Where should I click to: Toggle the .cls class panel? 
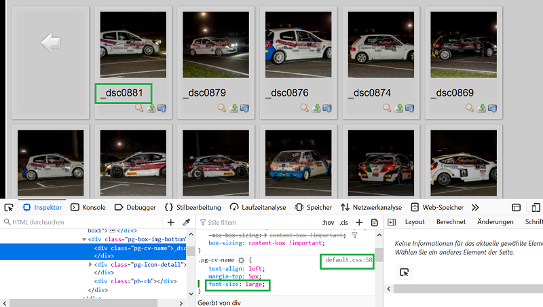[x=344, y=222]
